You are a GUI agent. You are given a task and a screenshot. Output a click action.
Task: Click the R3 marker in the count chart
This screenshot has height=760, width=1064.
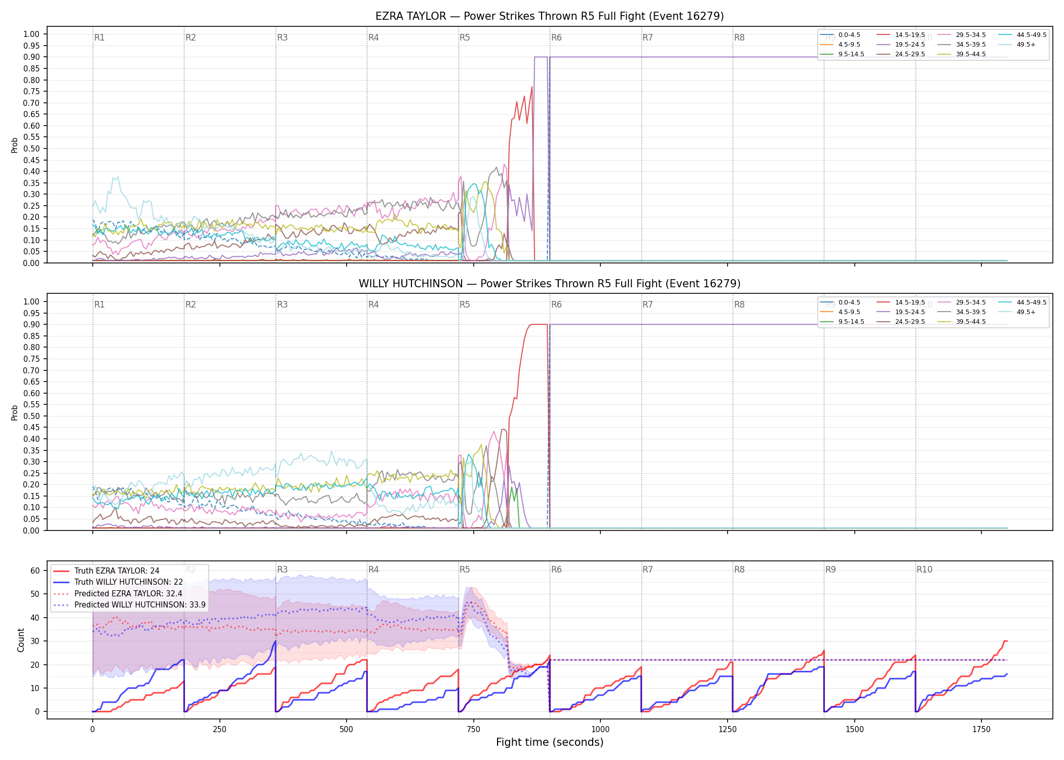[282, 569]
